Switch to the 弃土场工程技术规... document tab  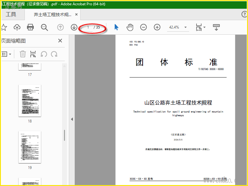click(52, 15)
